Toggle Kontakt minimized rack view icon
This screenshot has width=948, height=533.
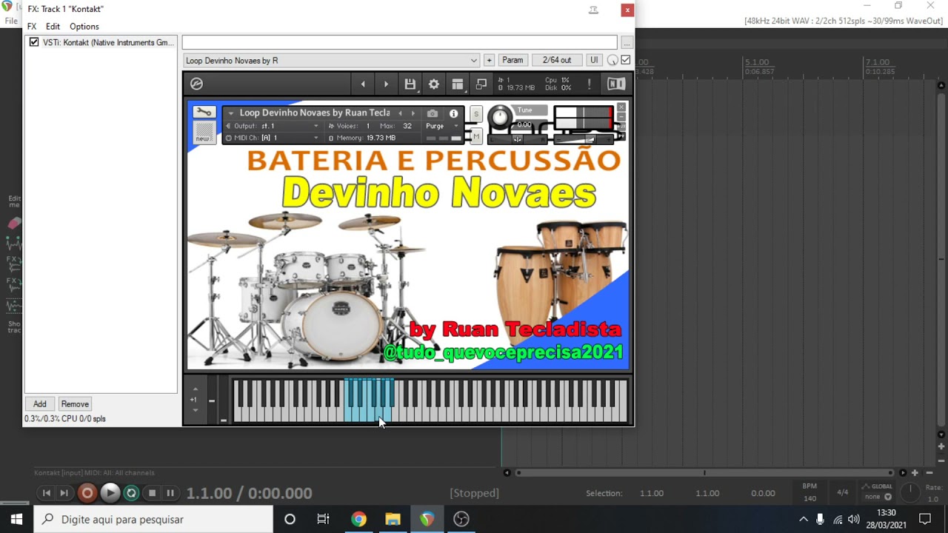pyautogui.click(x=481, y=84)
